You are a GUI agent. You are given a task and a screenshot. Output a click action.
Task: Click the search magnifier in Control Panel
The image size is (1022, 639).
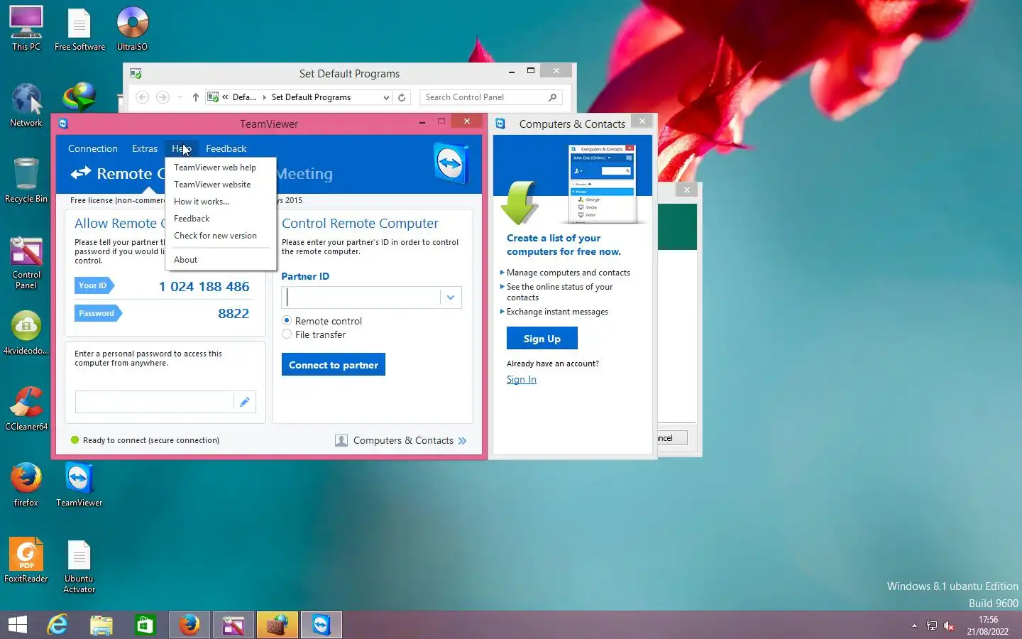coord(553,97)
